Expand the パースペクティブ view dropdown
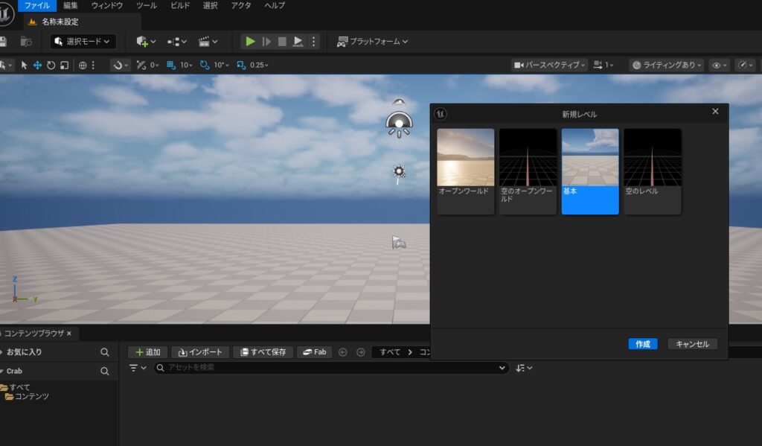 (x=549, y=66)
